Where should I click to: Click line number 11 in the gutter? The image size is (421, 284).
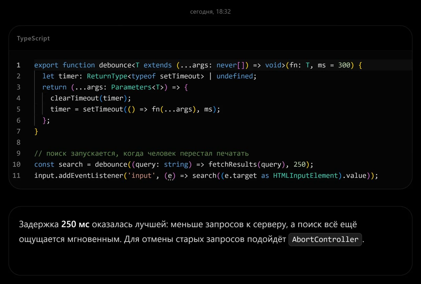point(16,175)
